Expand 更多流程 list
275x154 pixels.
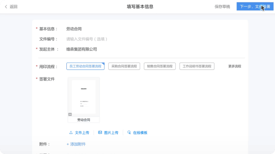pyautogui.click(x=235, y=66)
